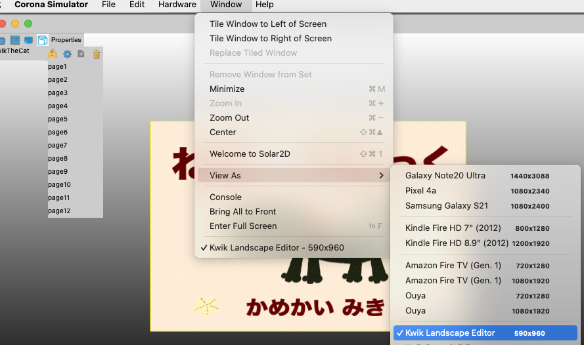Click the yellow trash can icon
Viewport: 584px width, 345px height.
96,54
